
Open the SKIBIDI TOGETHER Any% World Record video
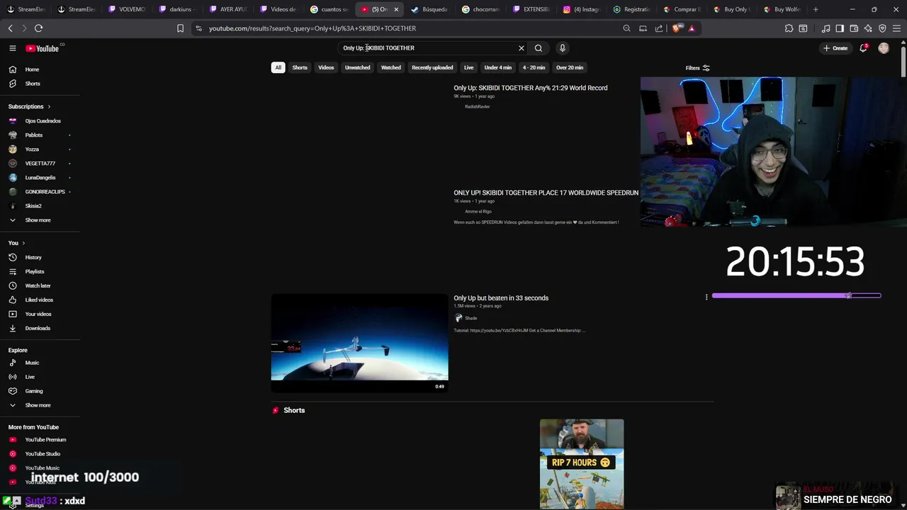pos(531,88)
